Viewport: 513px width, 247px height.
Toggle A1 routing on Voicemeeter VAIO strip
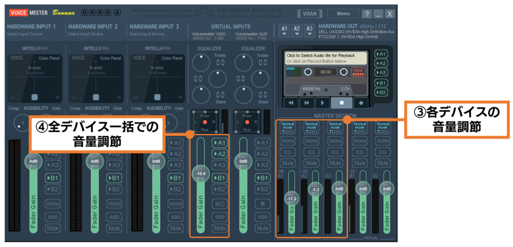tap(219, 142)
